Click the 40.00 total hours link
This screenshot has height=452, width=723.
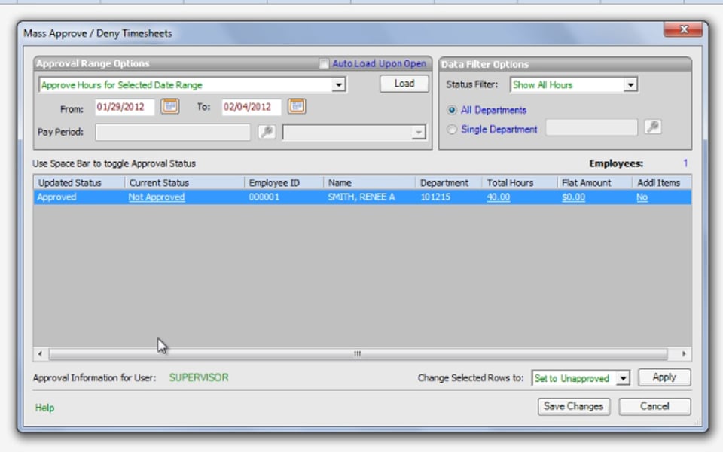point(498,197)
